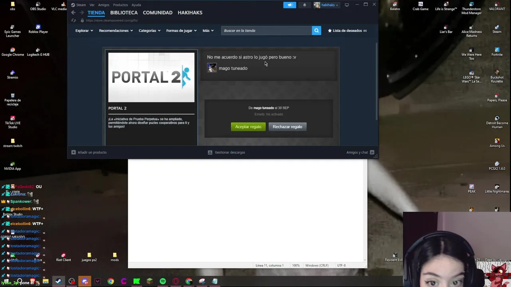This screenshot has height=287, width=511.
Task: Open Detroit Become Human desktop icon
Action: [x=497, y=122]
